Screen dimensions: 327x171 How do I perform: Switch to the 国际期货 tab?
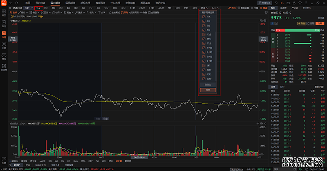[x=71, y=2]
